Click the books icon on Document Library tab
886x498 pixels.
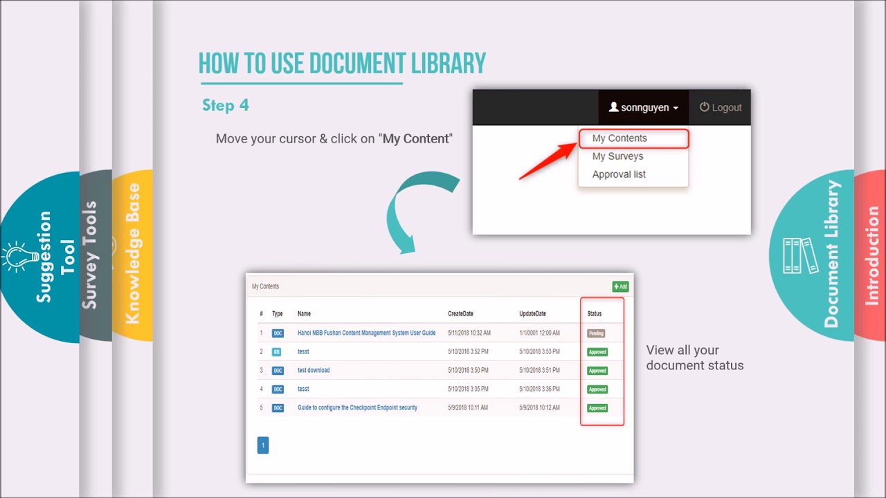(x=799, y=256)
